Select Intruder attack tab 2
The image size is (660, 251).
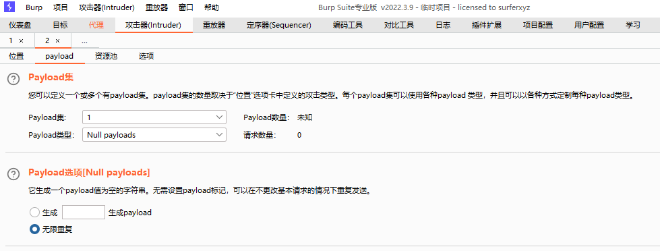click(x=47, y=41)
